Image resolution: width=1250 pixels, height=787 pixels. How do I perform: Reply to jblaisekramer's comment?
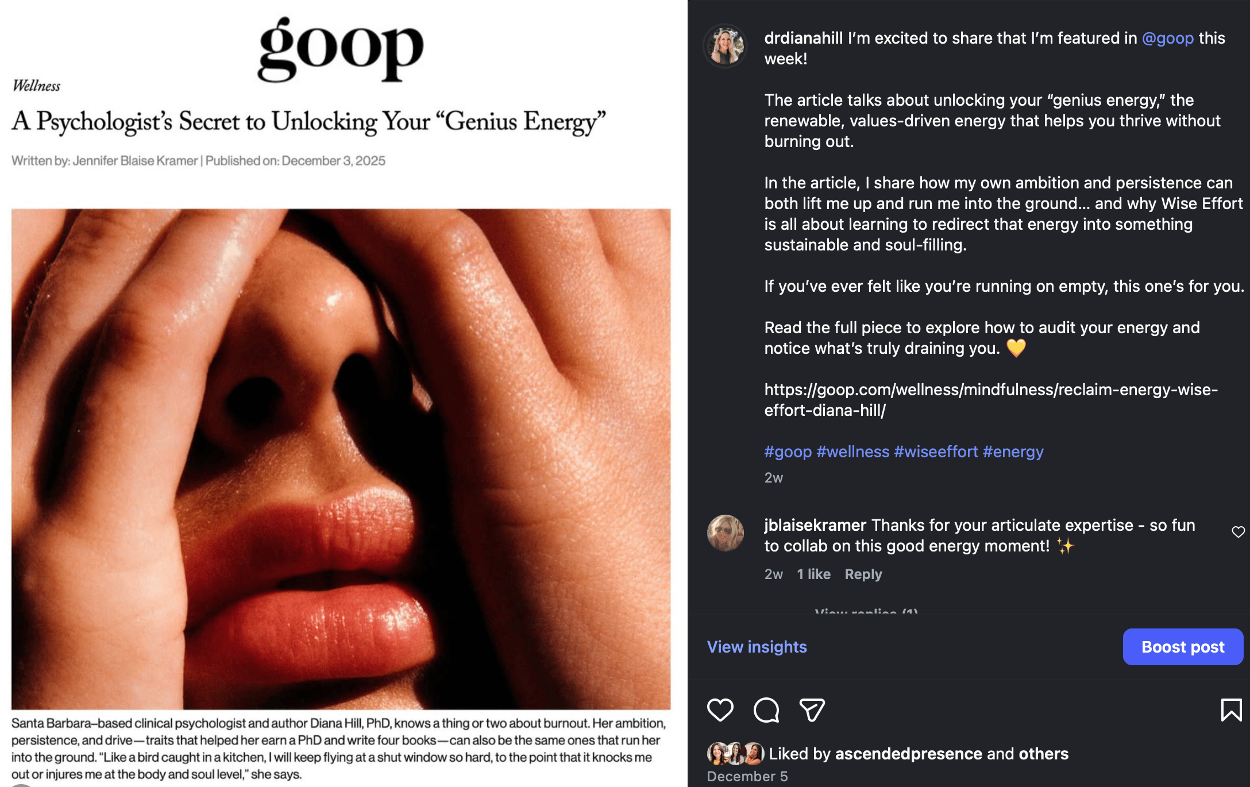[x=863, y=574]
